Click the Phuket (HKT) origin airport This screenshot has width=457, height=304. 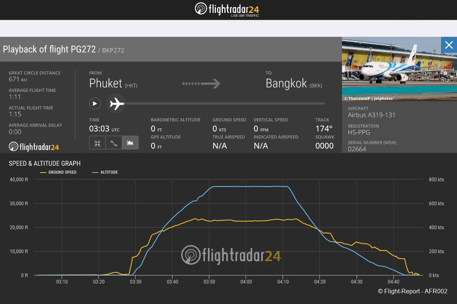(113, 84)
